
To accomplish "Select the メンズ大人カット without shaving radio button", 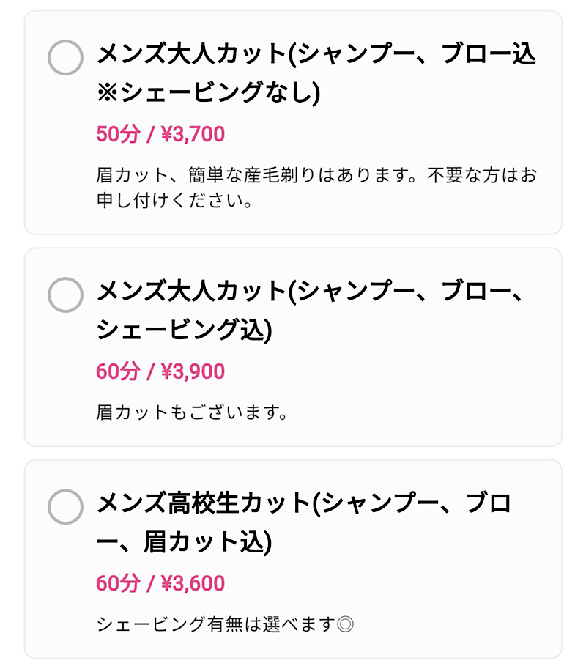I will [65, 57].
